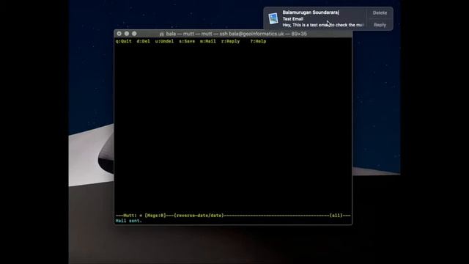
Task: Click the u:Undel hint in mutt
Action: click(164, 41)
